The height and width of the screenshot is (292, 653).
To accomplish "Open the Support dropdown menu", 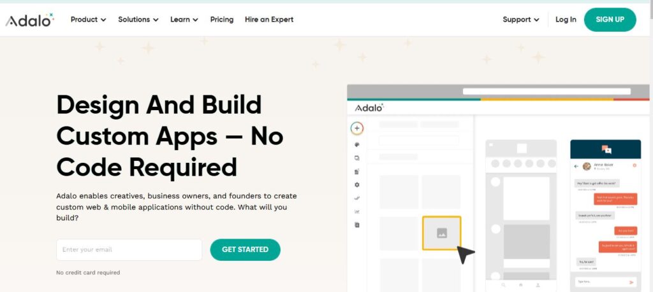I will click(x=520, y=20).
